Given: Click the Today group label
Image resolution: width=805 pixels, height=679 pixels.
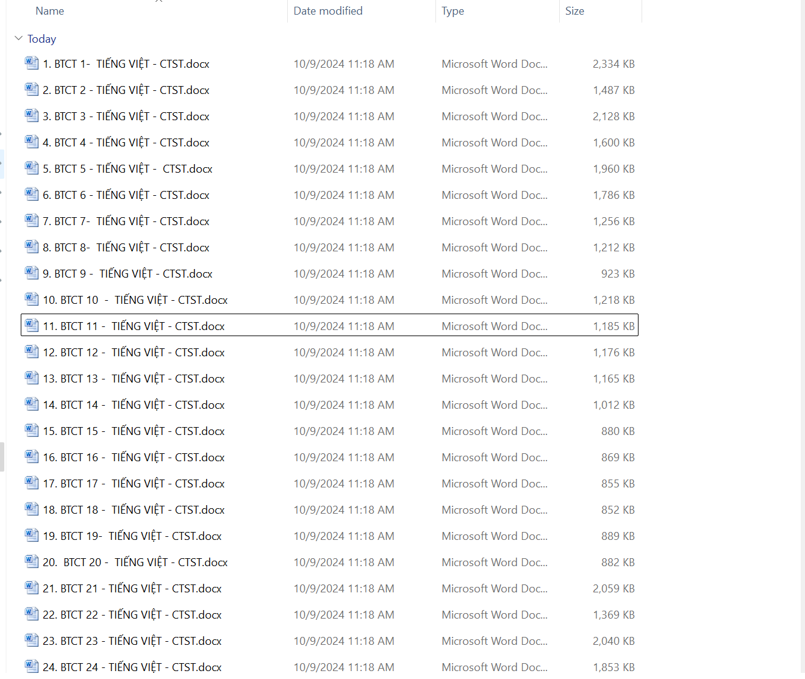Looking at the screenshot, I should click(42, 39).
